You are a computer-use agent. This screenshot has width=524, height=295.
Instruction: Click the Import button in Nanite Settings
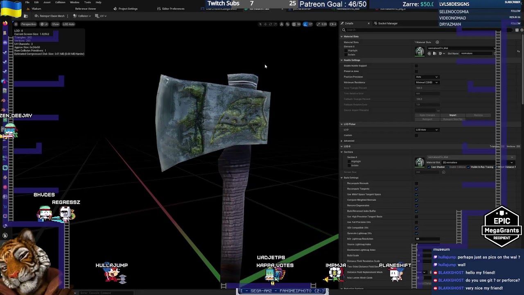point(453,115)
